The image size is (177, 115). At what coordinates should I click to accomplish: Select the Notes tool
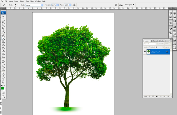pos(3,73)
